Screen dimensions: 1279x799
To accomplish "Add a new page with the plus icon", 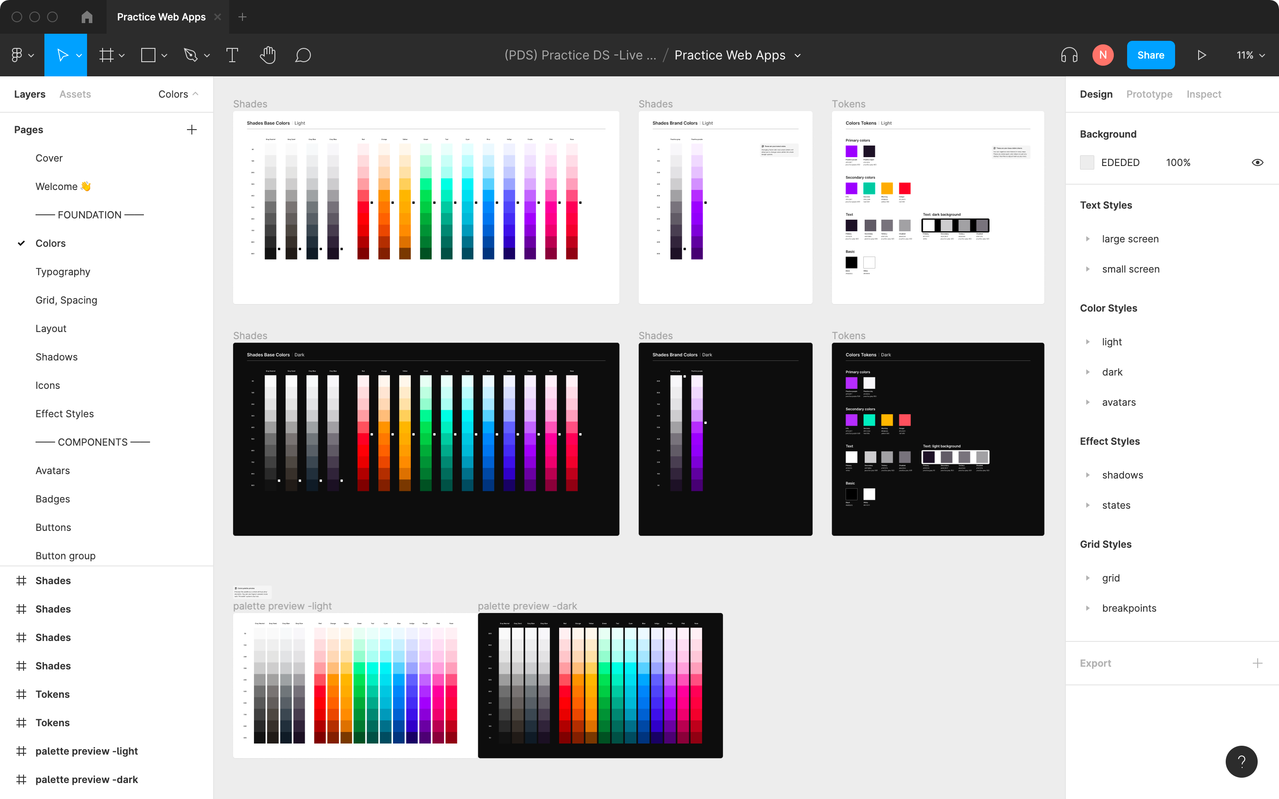I will 192,130.
